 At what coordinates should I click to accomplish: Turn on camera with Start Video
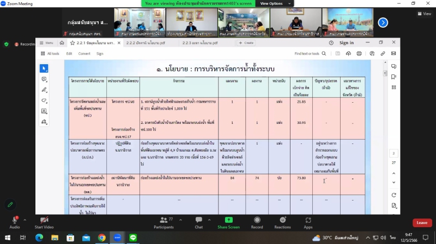coord(43,220)
